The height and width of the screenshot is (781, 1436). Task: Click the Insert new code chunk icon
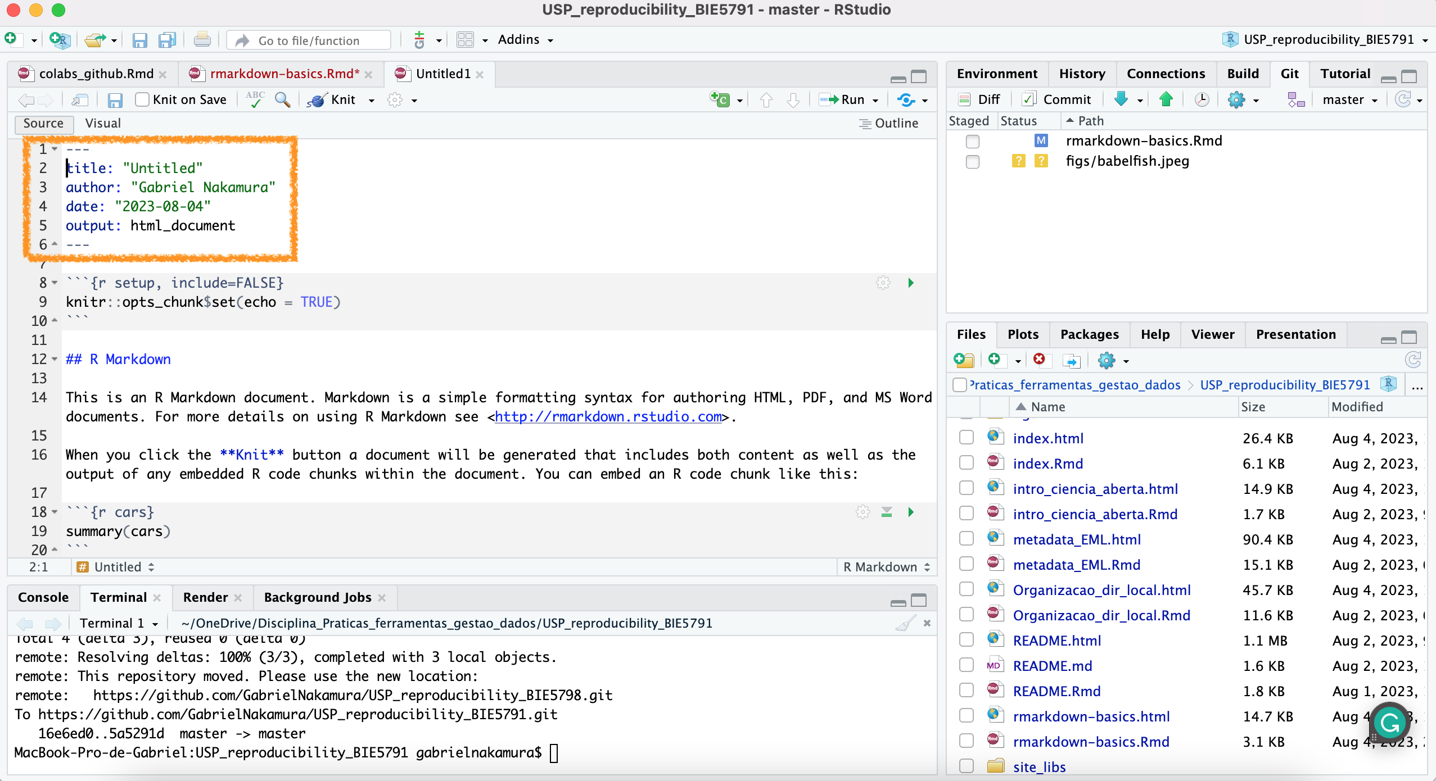[x=720, y=100]
